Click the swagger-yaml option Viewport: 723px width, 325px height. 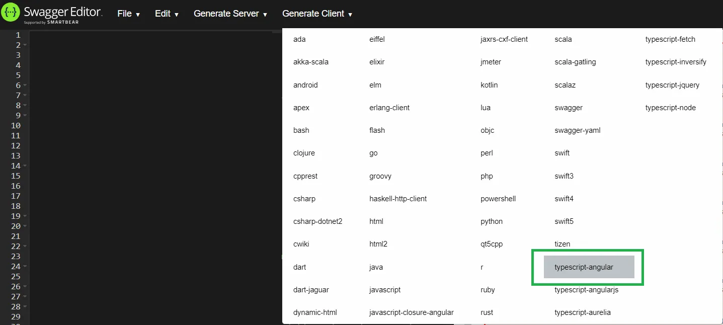click(x=577, y=130)
